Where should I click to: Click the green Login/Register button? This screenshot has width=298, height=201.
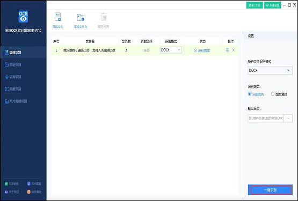(255, 5)
